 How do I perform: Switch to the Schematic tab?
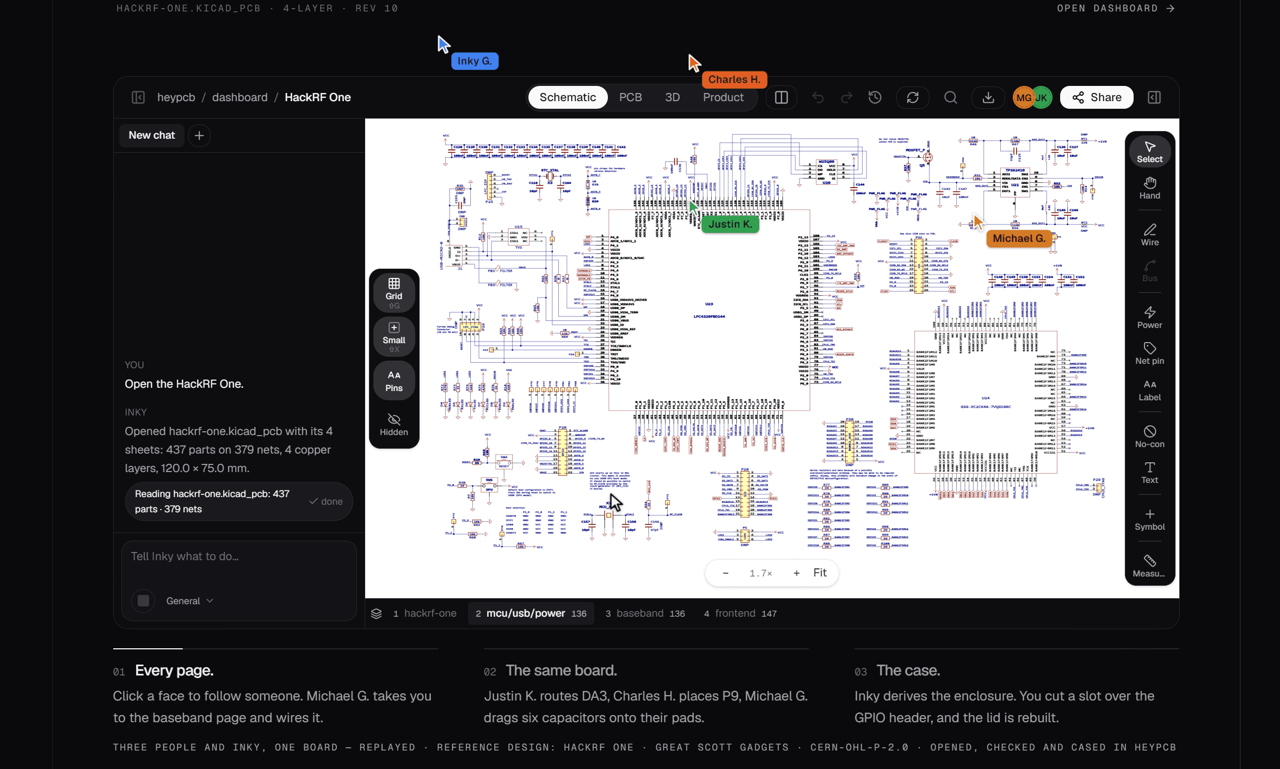pyautogui.click(x=568, y=97)
